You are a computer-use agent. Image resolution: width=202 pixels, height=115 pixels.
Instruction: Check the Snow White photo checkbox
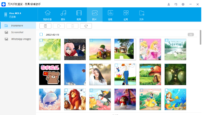pyautogui.click(x=141, y=90)
